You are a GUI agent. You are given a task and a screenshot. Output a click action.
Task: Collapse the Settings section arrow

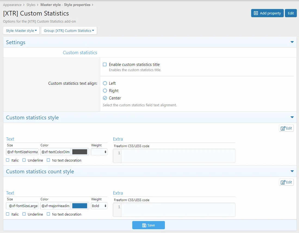(x=292, y=42)
